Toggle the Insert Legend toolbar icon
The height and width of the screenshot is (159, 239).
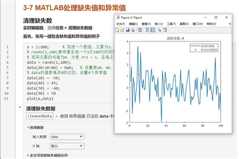pyautogui.click(x=152, y=30)
